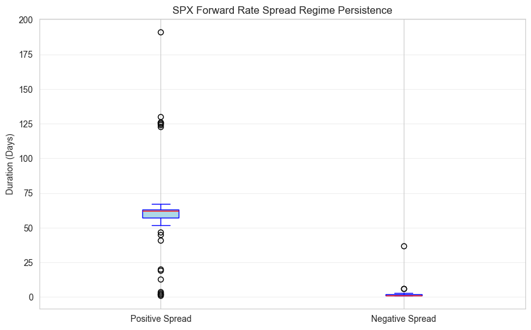
Task: Click the Positive Spread light blue box
Action: pyautogui.click(x=161, y=214)
